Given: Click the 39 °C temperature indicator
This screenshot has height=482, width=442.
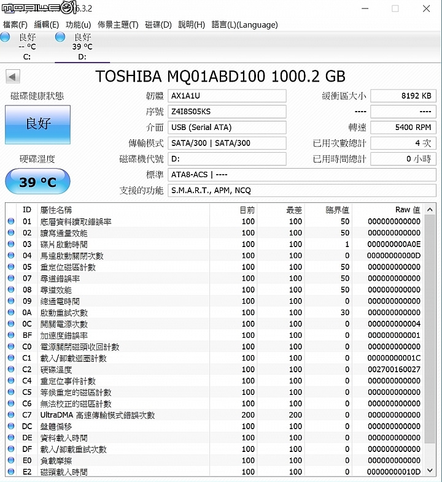Looking at the screenshot, I should [x=37, y=182].
